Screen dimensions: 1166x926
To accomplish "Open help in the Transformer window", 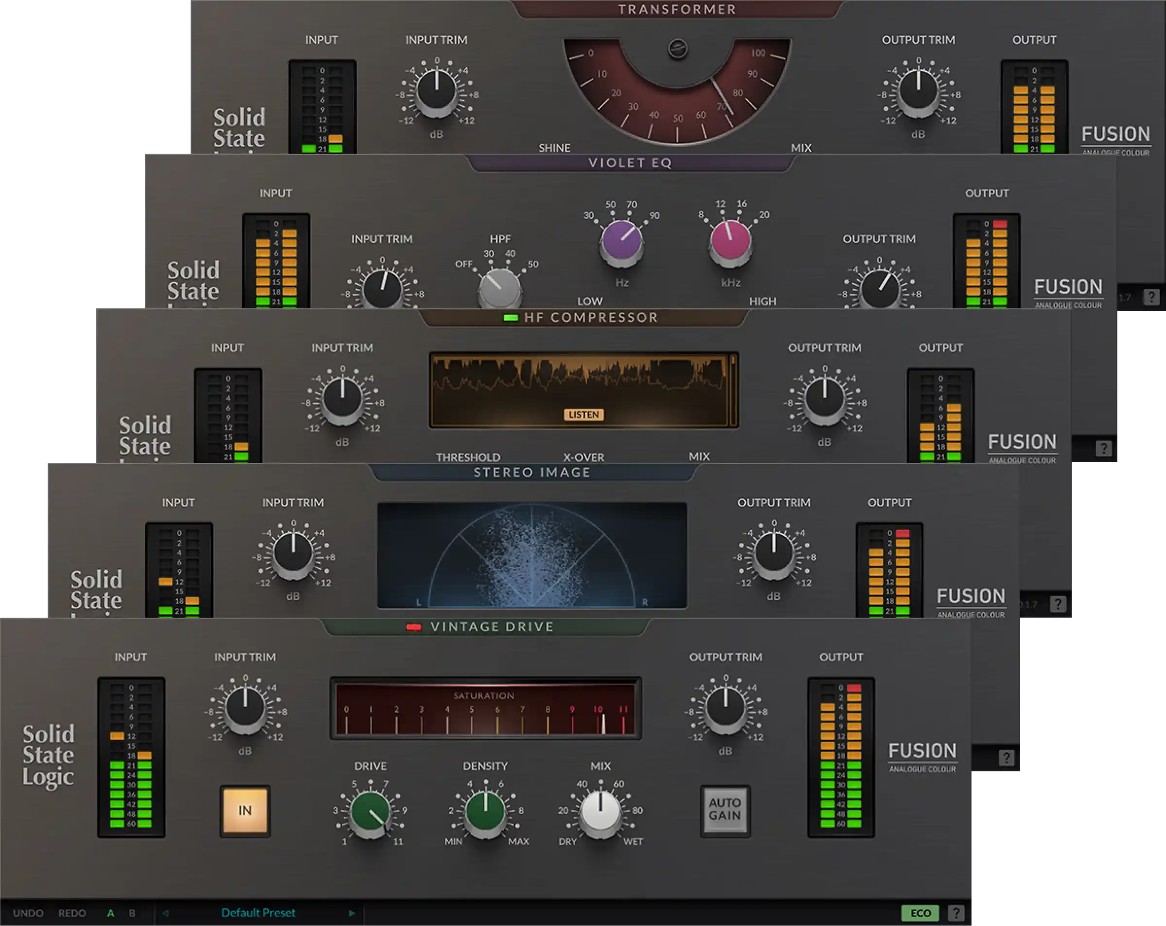I will click(x=1151, y=296).
